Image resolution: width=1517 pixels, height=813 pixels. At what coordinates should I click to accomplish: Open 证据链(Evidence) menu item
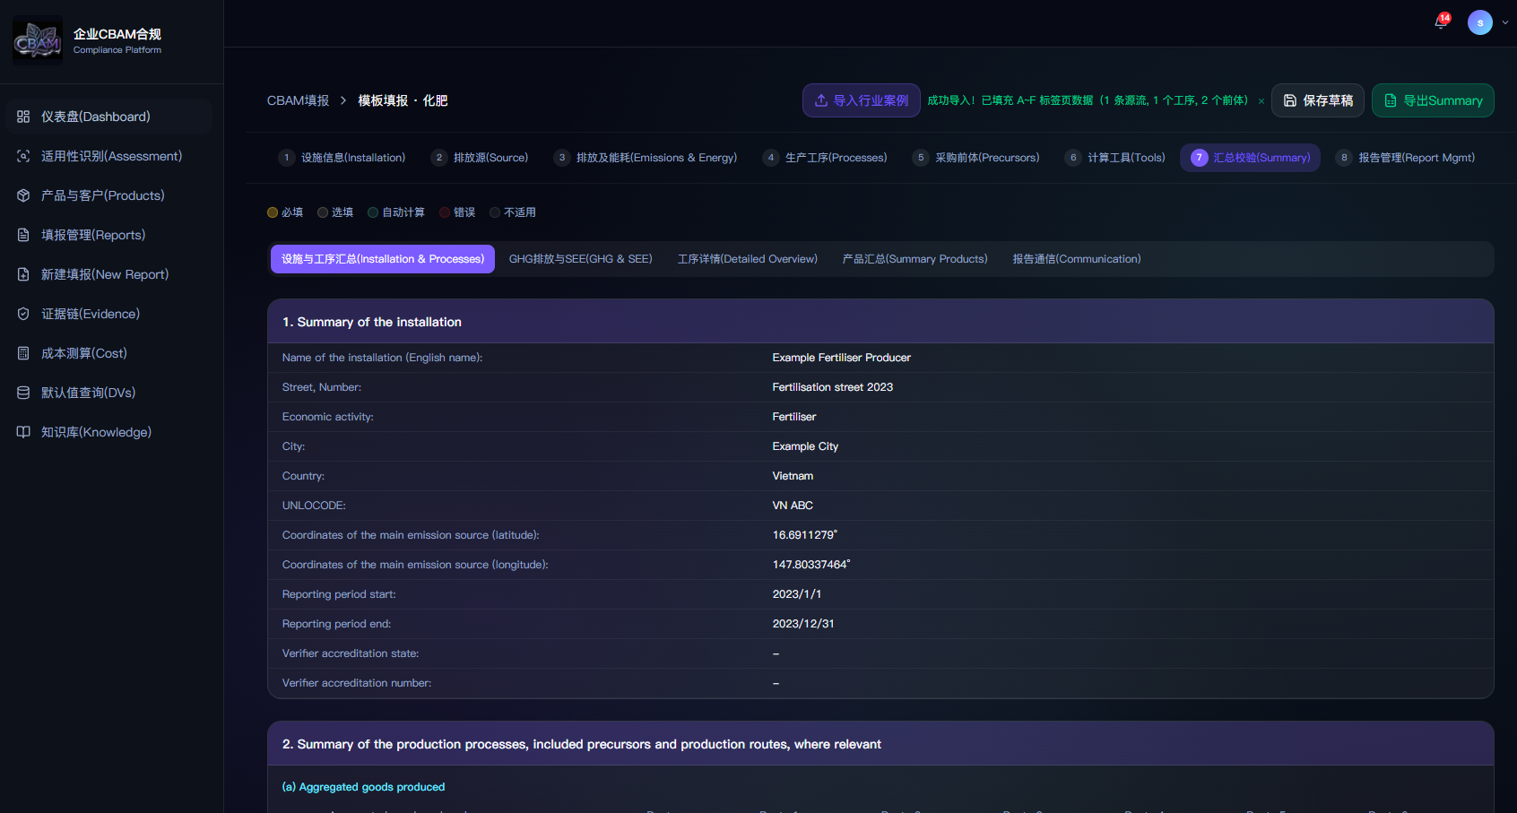tap(108, 314)
